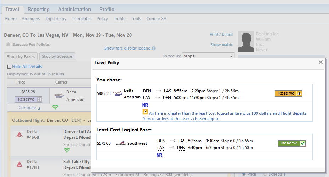Viewport: 329px width, 177px height.
Task: Select the Price radio button
Action: pos(243,174)
